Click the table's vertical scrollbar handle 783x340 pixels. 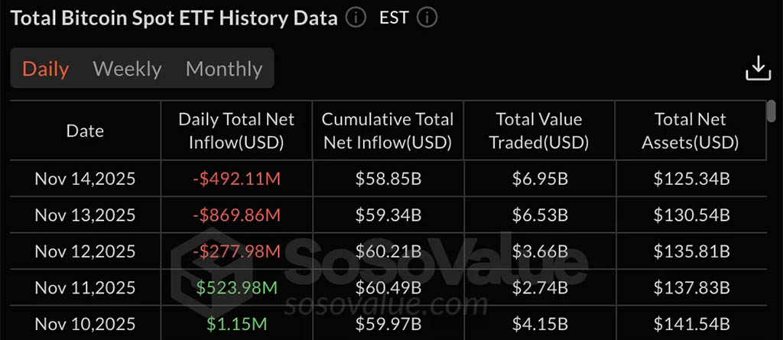(x=771, y=111)
